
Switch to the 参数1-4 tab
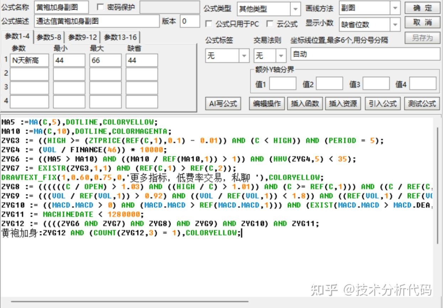tap(17, 36)
